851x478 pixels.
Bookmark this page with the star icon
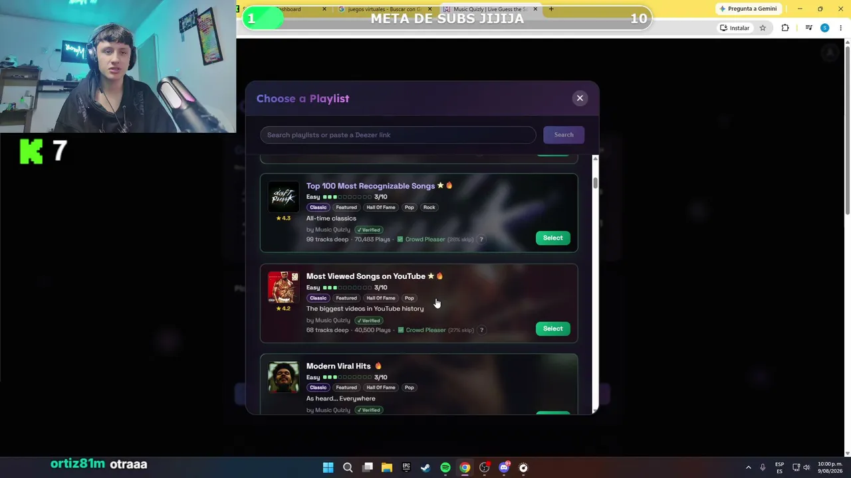point(763,28)
